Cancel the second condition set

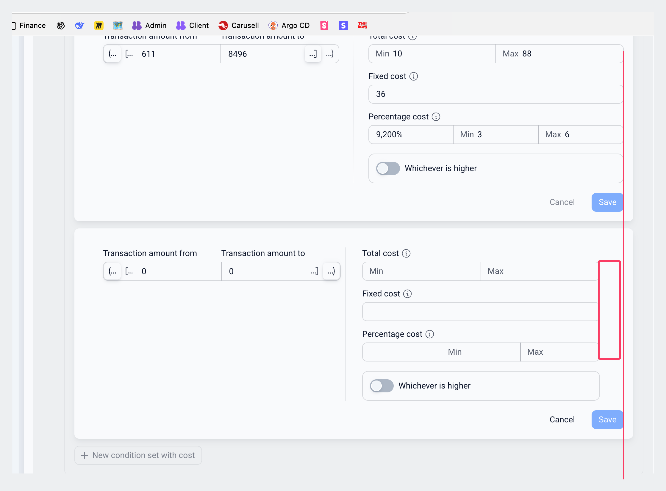click(562, 420)
